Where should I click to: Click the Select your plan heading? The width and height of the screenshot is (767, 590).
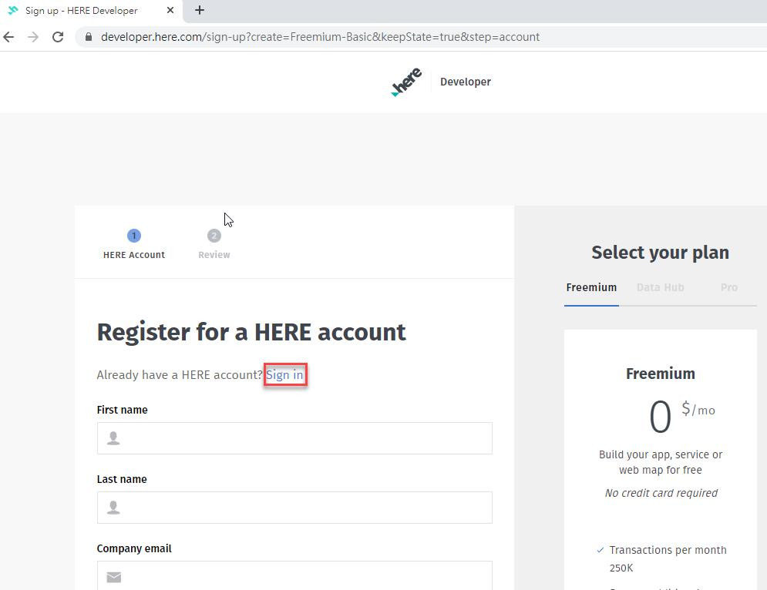pyautogui.click(x=661, y=253)
